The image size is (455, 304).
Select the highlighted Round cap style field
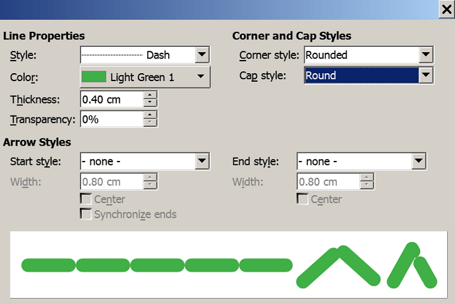tap(361, 75)
